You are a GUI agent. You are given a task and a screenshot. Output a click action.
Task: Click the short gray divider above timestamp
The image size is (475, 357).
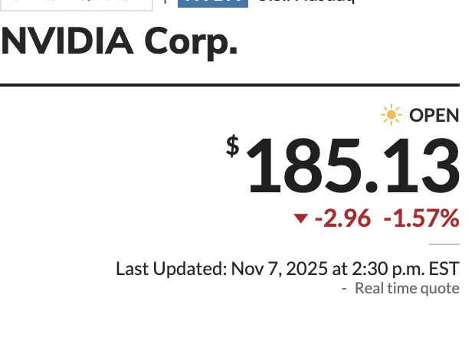(x=444, y=245)
